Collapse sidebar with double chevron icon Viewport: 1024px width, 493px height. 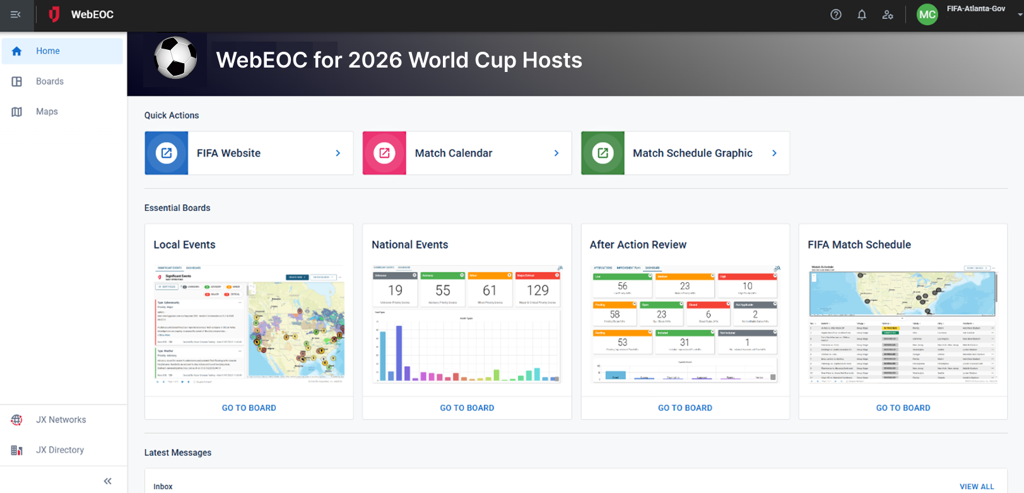point(108,481)
